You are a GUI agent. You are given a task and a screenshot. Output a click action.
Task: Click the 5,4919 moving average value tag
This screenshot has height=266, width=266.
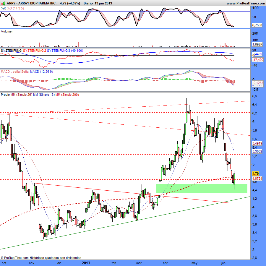(257, 144)
